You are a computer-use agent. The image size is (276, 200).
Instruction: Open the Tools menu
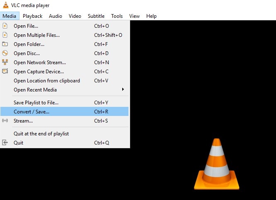click(117, 16)
